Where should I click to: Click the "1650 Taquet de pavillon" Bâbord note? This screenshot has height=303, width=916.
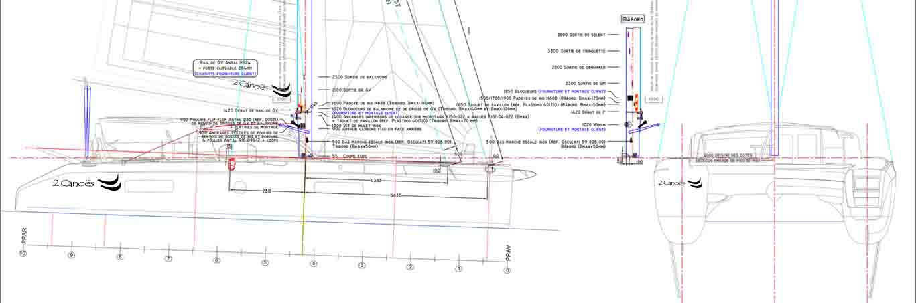530,105
